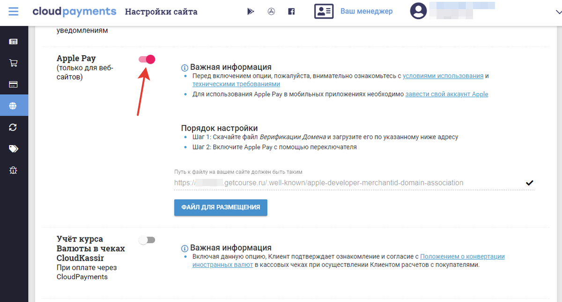Open the user profile avatar

click(x=418, y=11)
